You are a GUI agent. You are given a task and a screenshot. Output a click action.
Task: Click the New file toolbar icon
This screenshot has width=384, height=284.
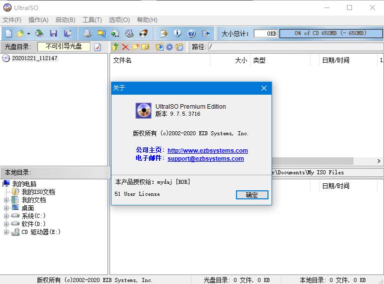(x=9, y=34)
